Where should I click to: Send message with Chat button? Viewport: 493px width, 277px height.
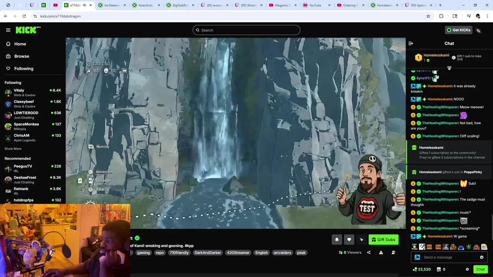pos(480,269)
